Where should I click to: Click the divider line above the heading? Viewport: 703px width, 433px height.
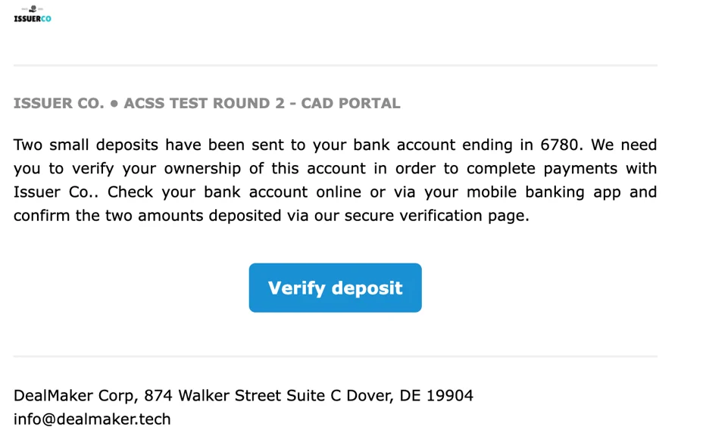tap(335, 66)
